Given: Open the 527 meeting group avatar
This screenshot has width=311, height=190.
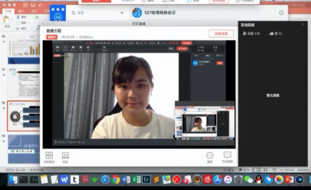Looking at the screenshot, I should pos(137,13).
